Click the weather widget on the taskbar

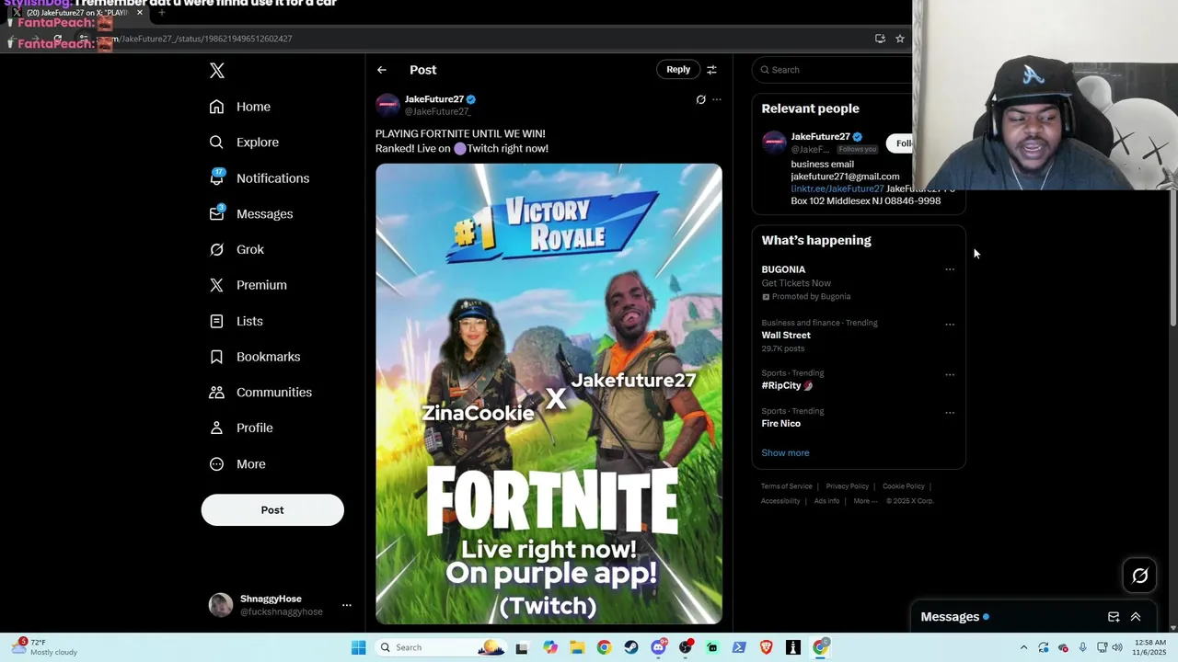tap(44, 647)
